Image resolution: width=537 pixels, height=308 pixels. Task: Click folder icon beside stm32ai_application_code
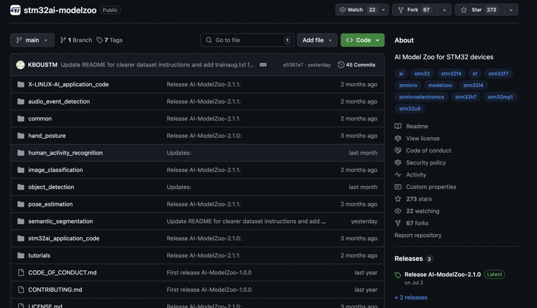click(x=21, y=238)
